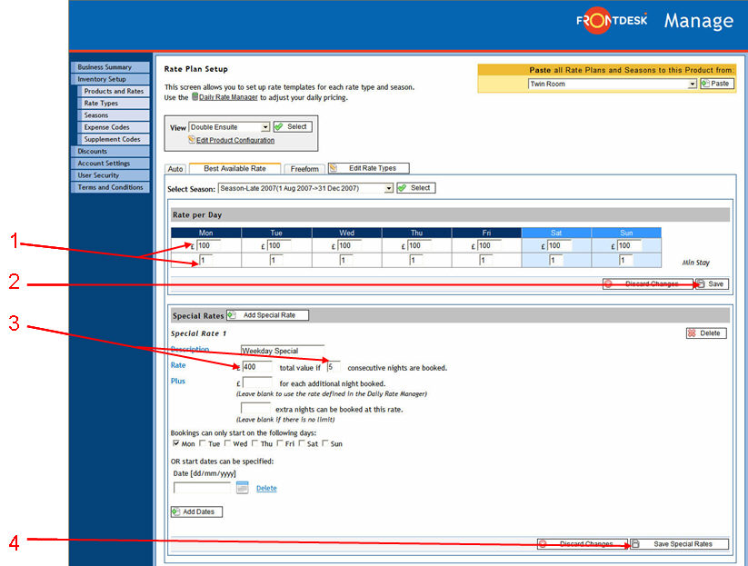Click the Paste icon button

pyautogui.click(x=706, y=84)
